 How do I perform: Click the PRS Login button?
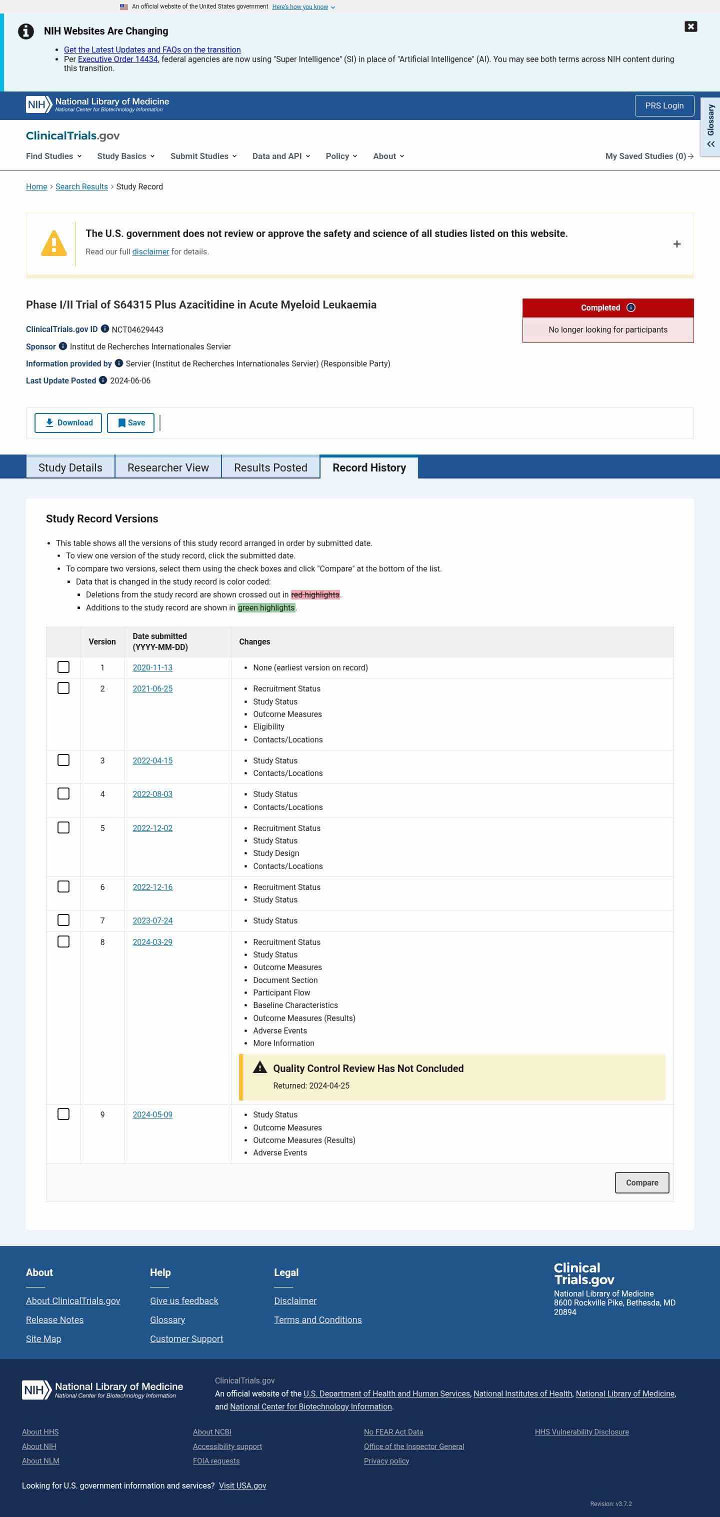click(664, 105)
